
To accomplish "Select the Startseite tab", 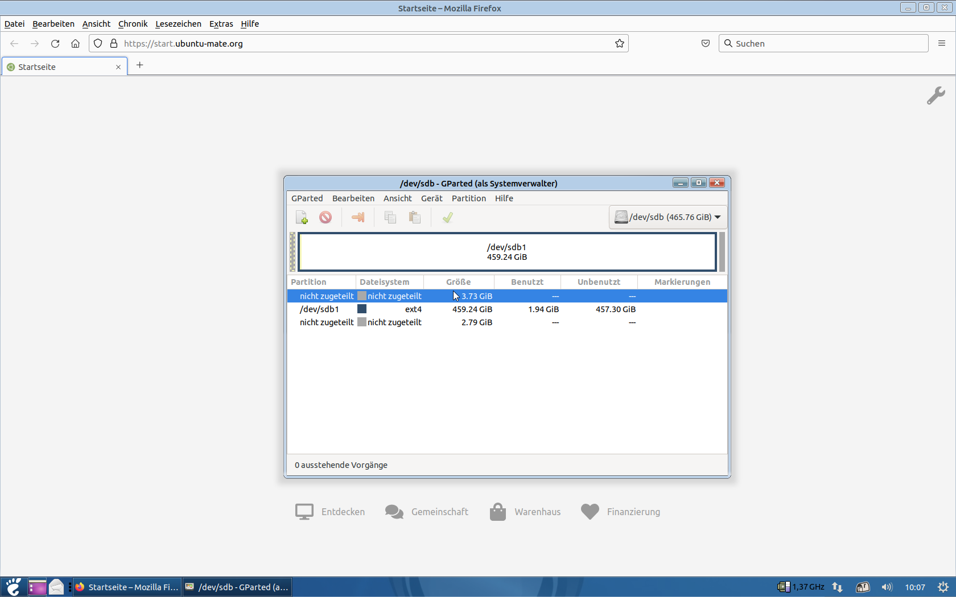I will click(x=64, y=67).
